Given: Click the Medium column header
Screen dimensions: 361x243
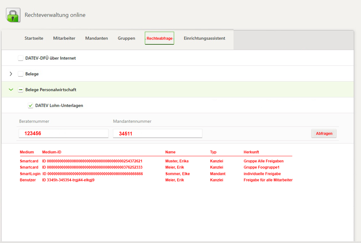Looking at the screenshot, I should (27, 152).
